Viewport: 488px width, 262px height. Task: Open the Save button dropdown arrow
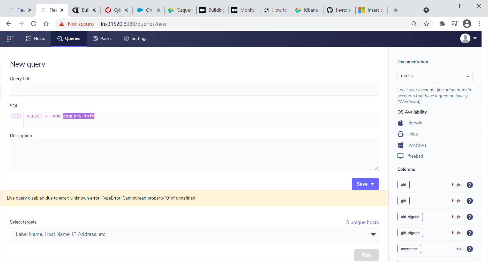point(372,184)
